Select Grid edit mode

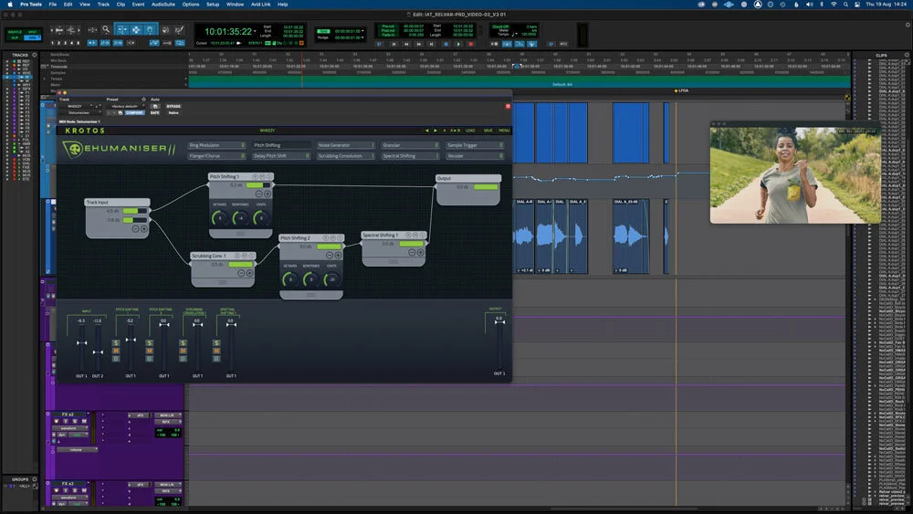[x=33, y=37]
